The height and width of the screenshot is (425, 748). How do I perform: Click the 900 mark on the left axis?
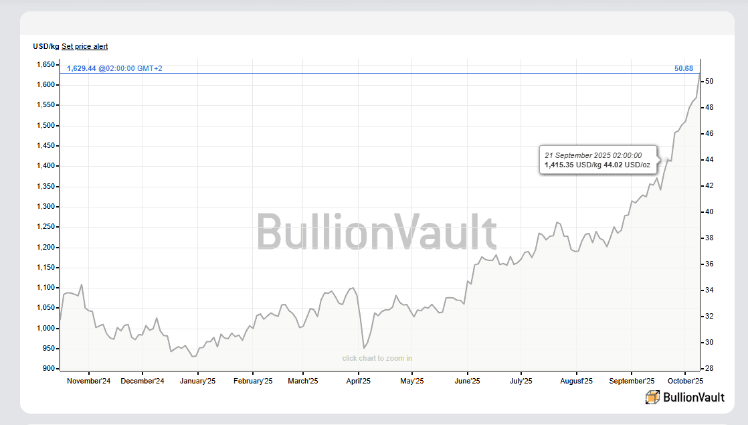pyautogui.click(x=50, y=369)
